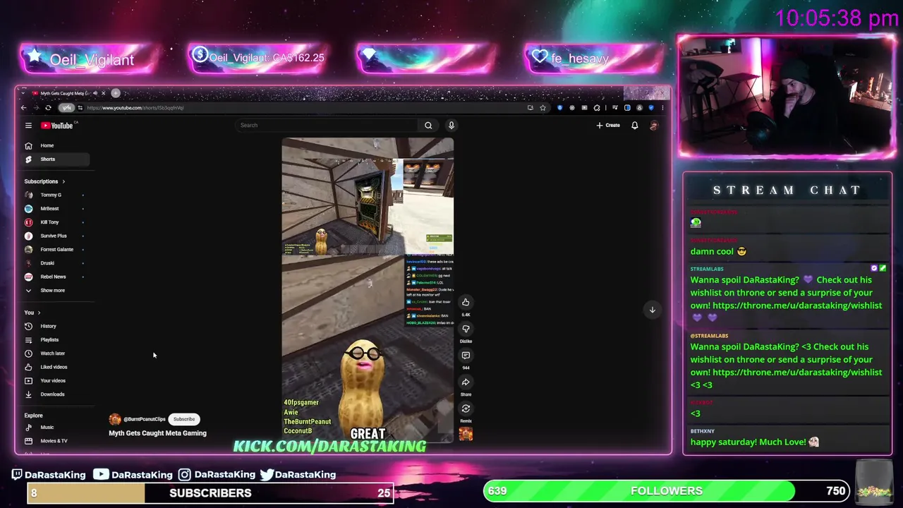Screen dimensions: 903x508
Task: Like the short with thumbs-up
Action: [466, 303]
